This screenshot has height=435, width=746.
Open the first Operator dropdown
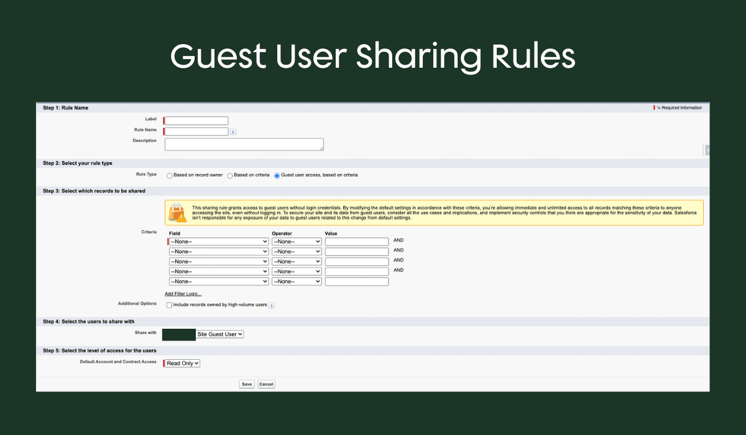point(296,241)
